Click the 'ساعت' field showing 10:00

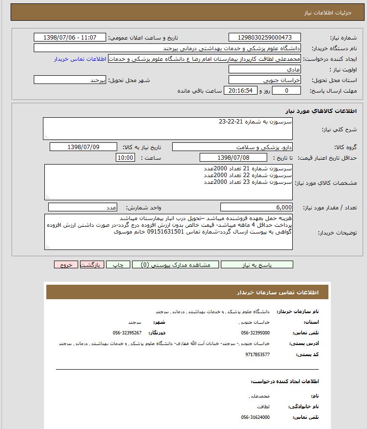coord(125,158)
